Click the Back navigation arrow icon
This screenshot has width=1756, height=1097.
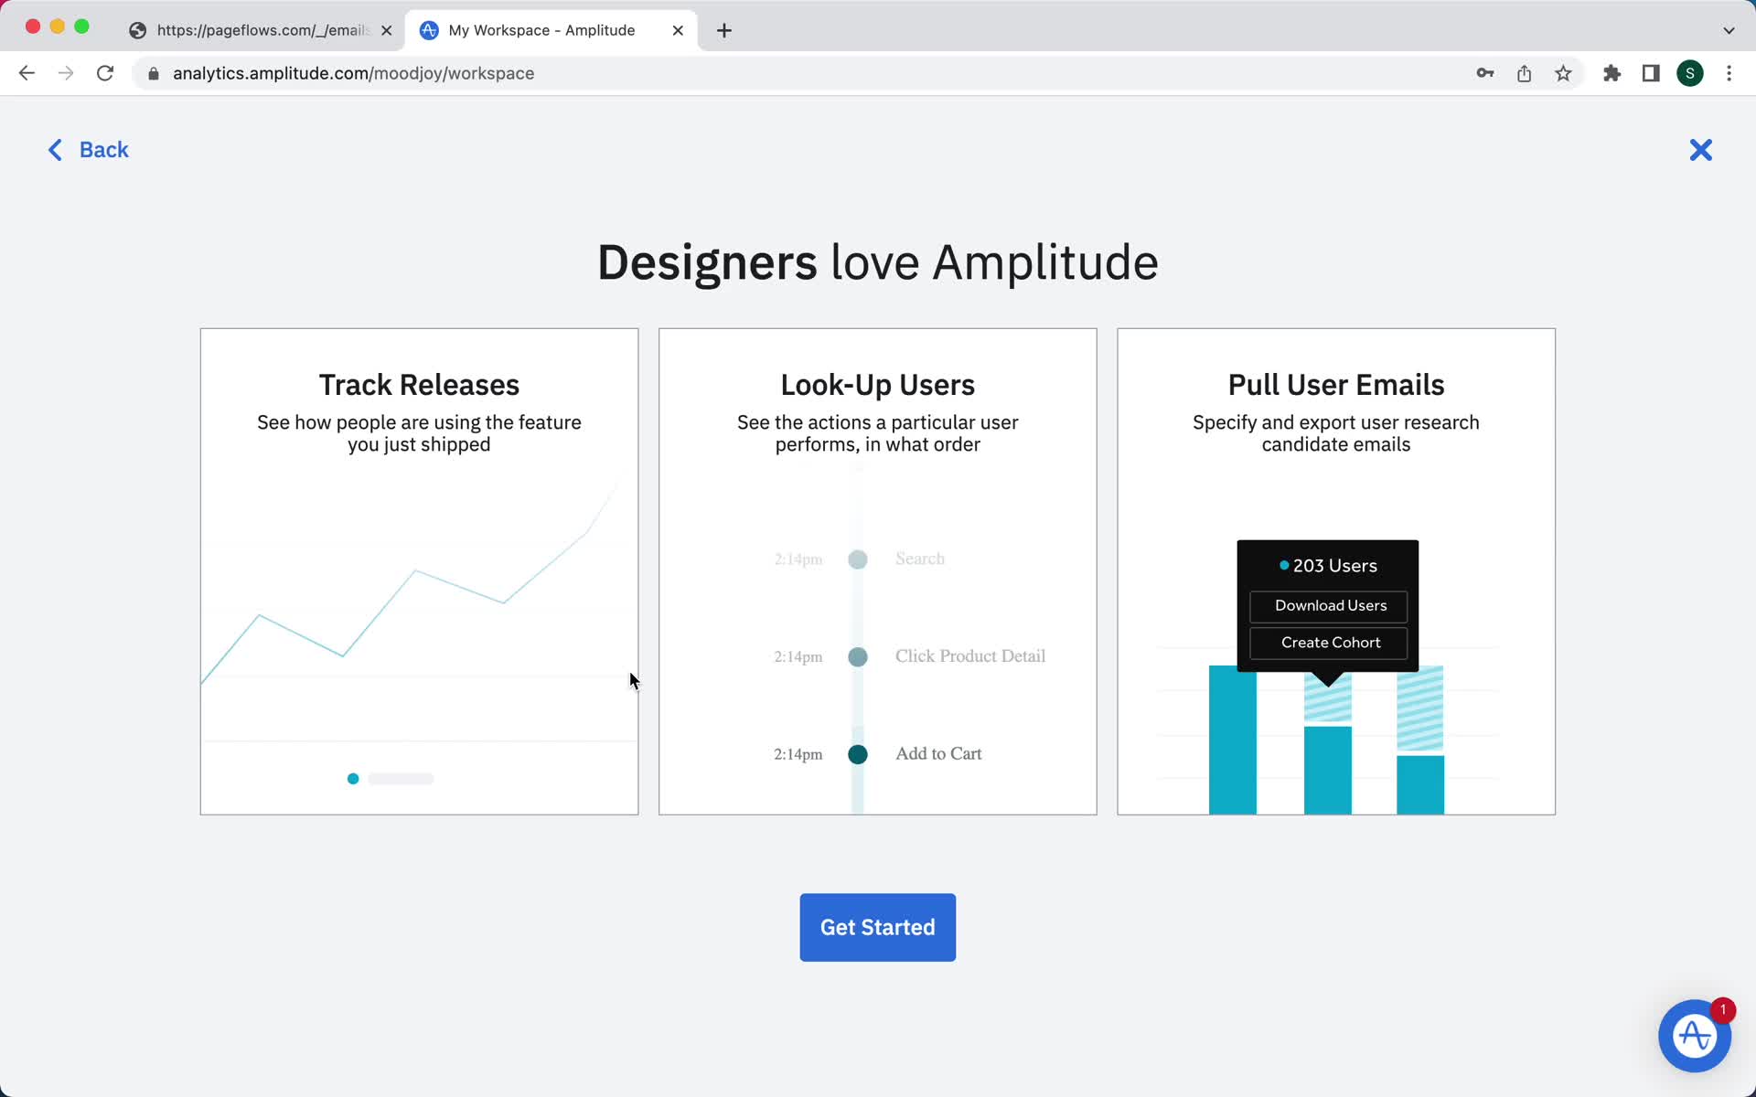click(x=54, y=149)
